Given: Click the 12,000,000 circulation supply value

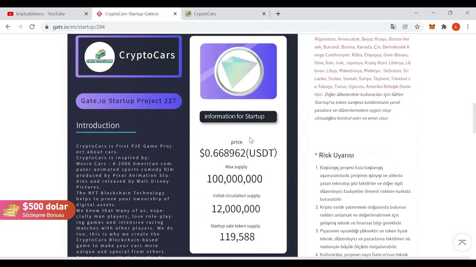Looking at the screenshot, I should (x=236, y=209).
